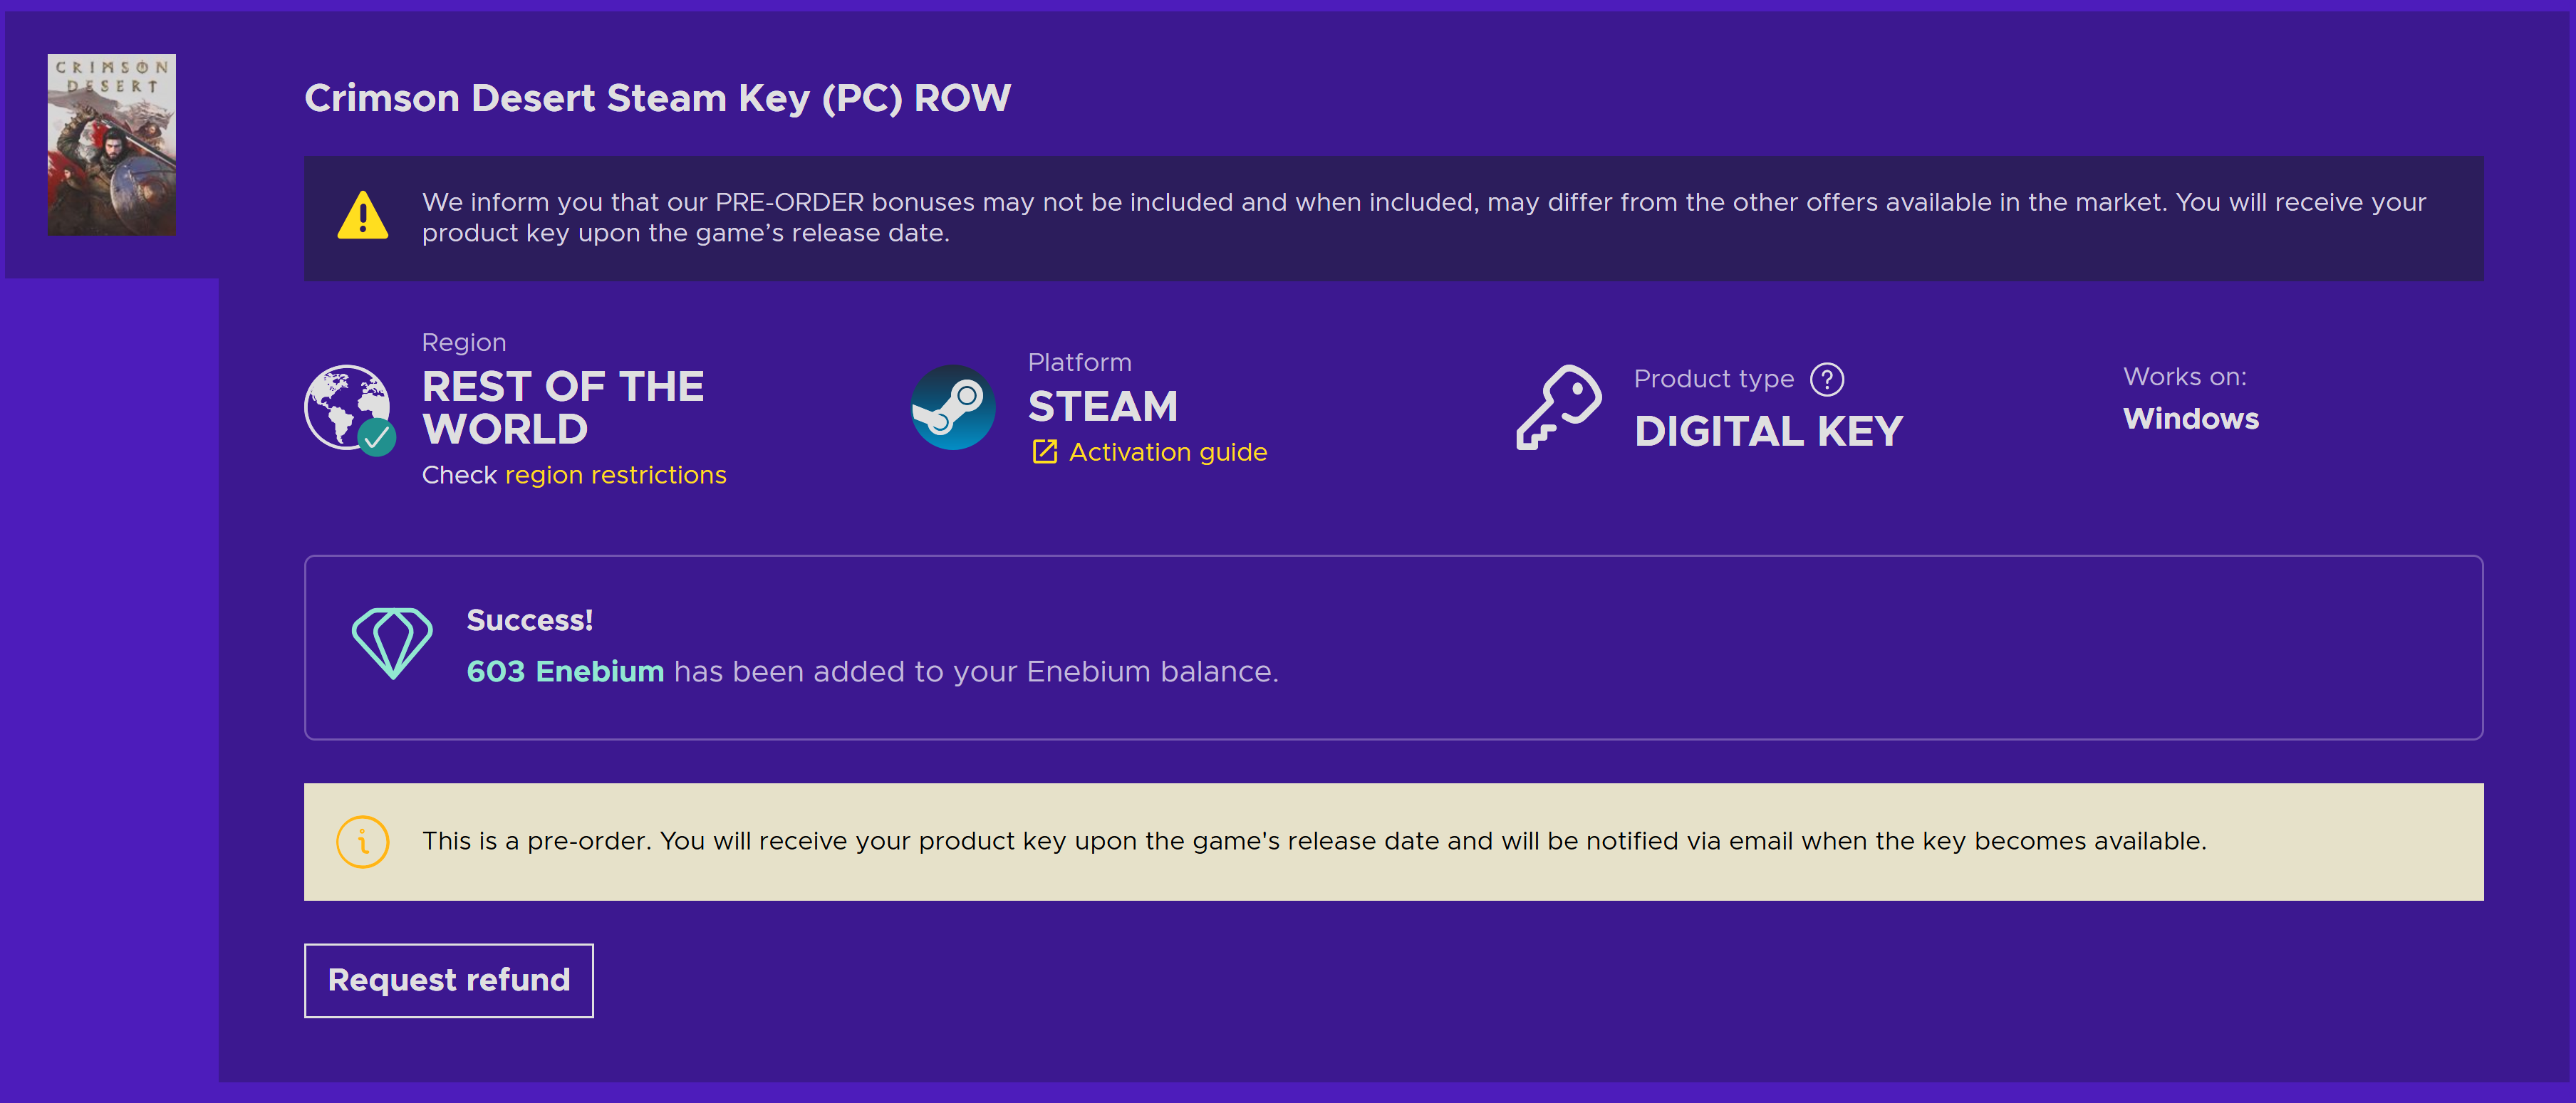Click the yellow warning triangle icon

pyautogui.click(x=362, y=216)
